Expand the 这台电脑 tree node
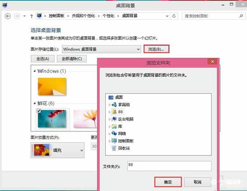The image size is (247, 191). click(109, 119)
